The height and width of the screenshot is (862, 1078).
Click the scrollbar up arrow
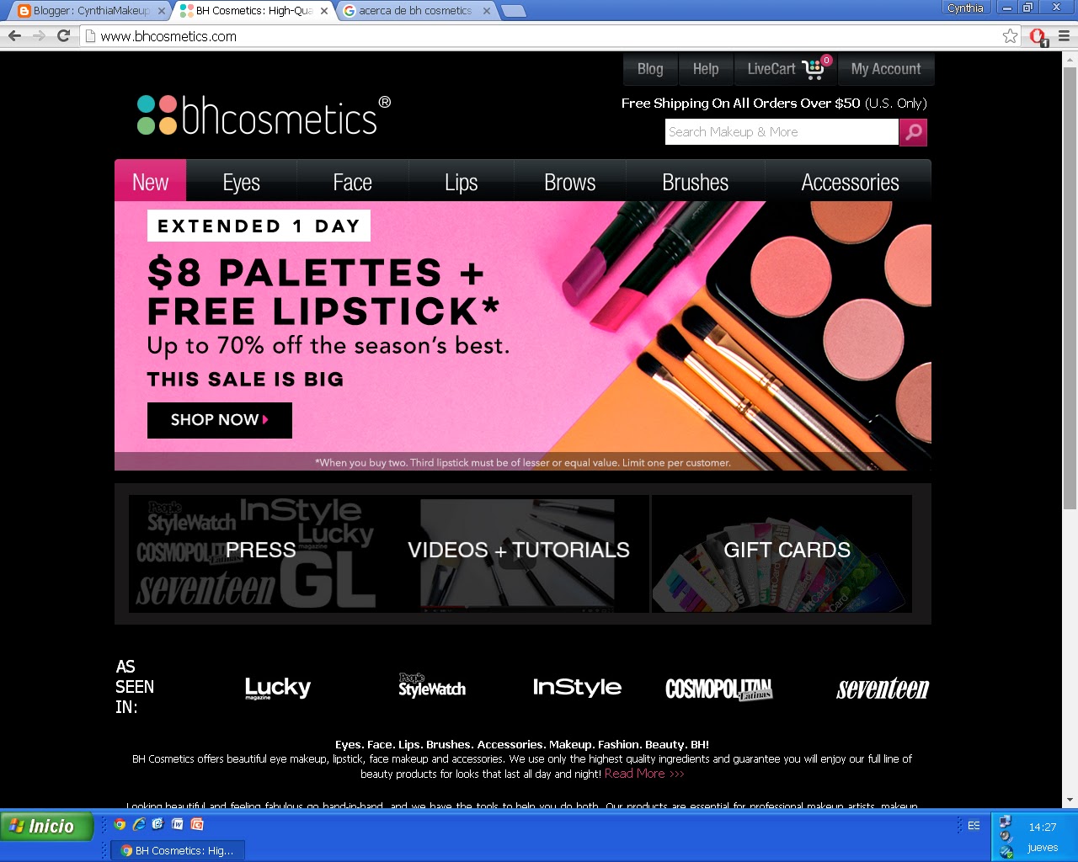1070,59
